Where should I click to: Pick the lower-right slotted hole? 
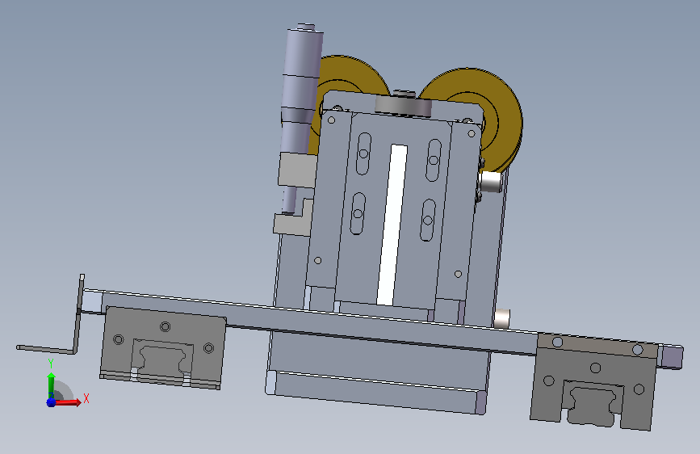(428, 220)
